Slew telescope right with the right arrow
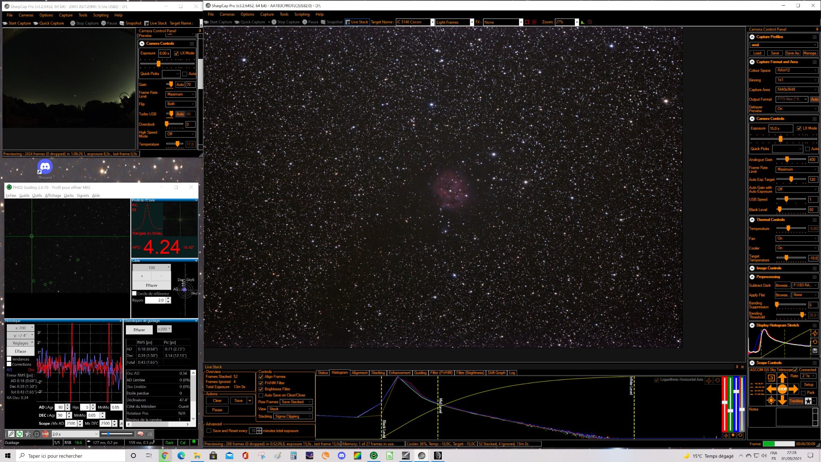 [793, 389]
